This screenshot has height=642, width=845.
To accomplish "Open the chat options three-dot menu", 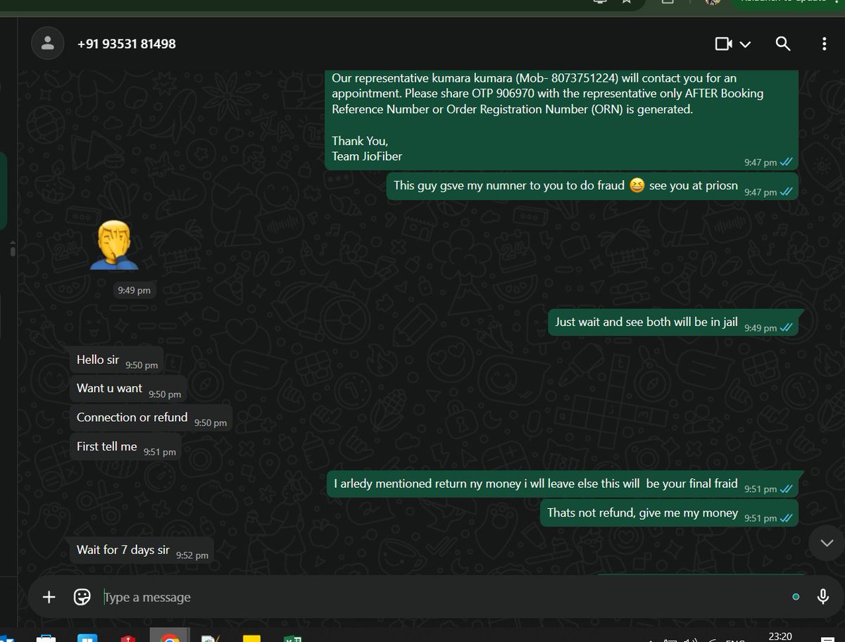I will click(824, 44).
